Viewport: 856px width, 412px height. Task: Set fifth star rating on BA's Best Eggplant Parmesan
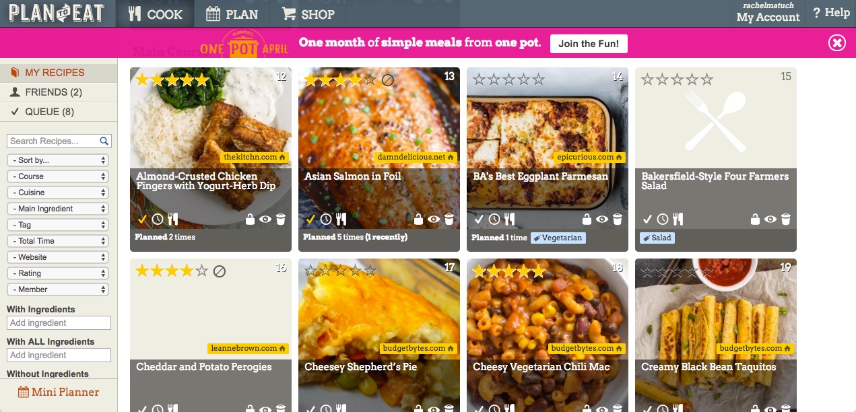coord(538,80)
